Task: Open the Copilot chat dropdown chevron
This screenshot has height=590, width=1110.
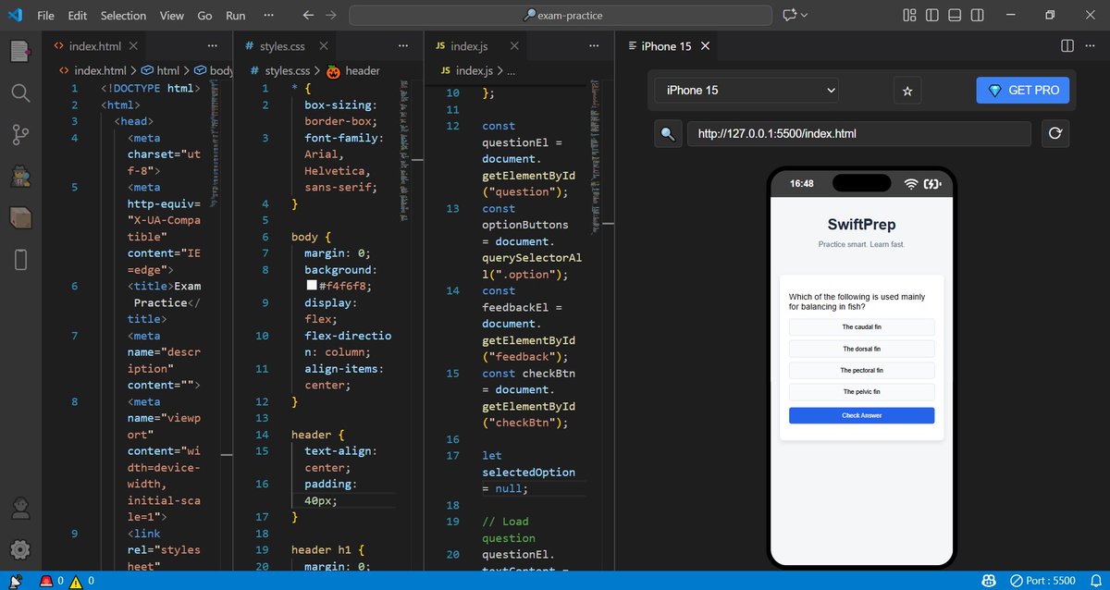Action: point(804,16)
